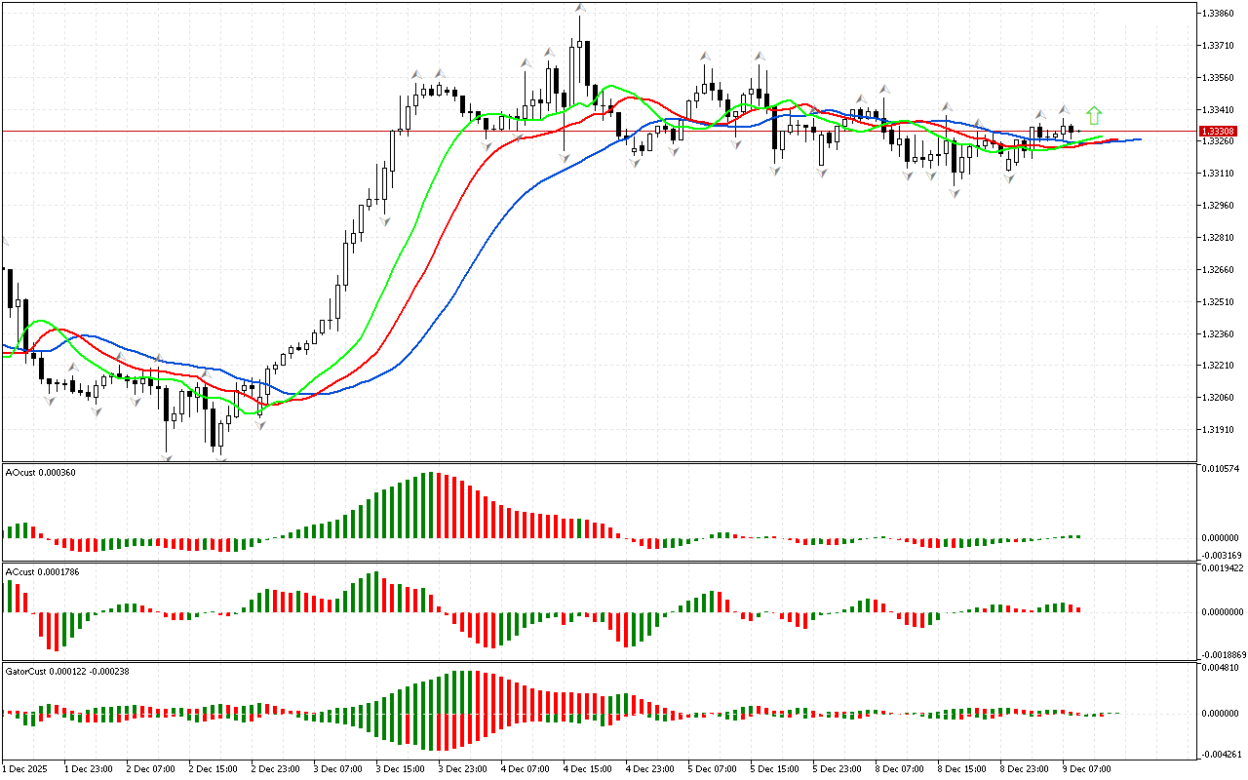
Task: Select the ACcust indicator label
Action: 43,571
